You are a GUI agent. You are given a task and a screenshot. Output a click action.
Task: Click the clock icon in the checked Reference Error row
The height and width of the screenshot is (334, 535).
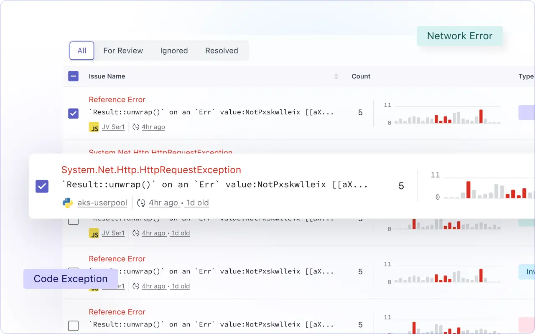click(x=136, y=127)
